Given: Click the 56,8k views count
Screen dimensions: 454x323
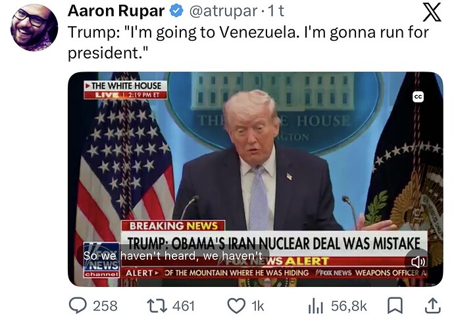Looking at the screenshot, I should click(x=349, y=306).
